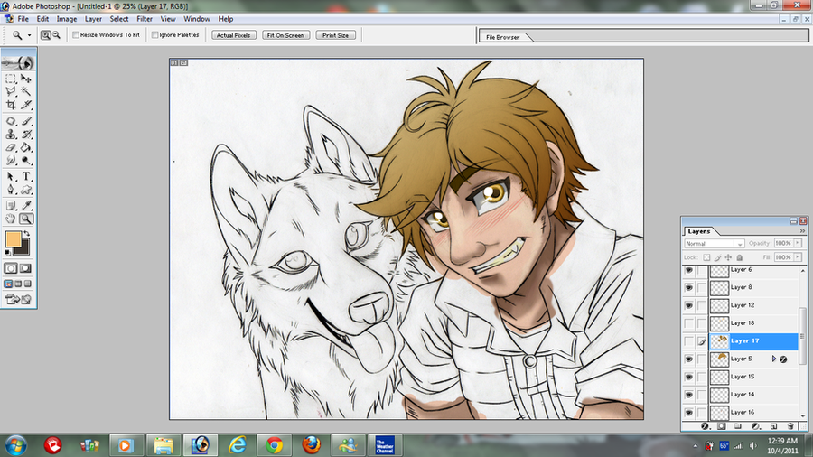Select the Pen tool
813x457 pixels.
pos(11,190)
